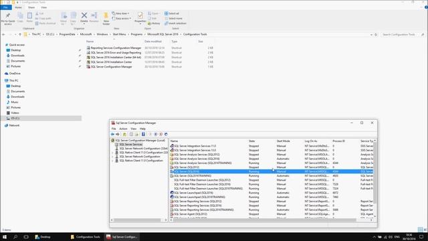Click the Up one level toolbar icon
The image size is (428, 241).
(124, 134)
